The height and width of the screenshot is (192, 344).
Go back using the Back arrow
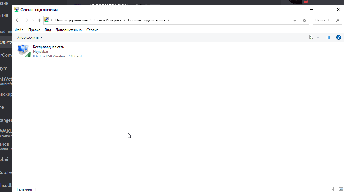(x=18, y=20)
